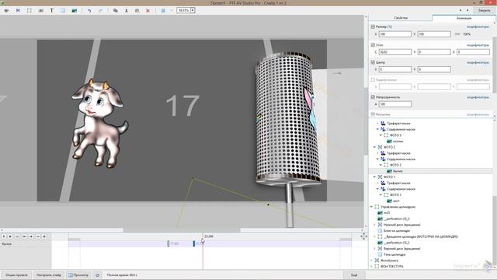Viewport: 497px width, 280px height.
Task: Redo the last undone action
Action: (x=101, y=10)
